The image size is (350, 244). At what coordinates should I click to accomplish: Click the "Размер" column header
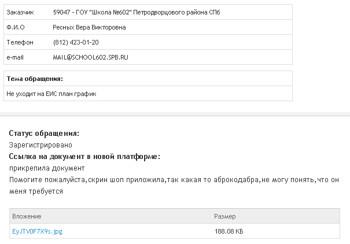[225, 216]
